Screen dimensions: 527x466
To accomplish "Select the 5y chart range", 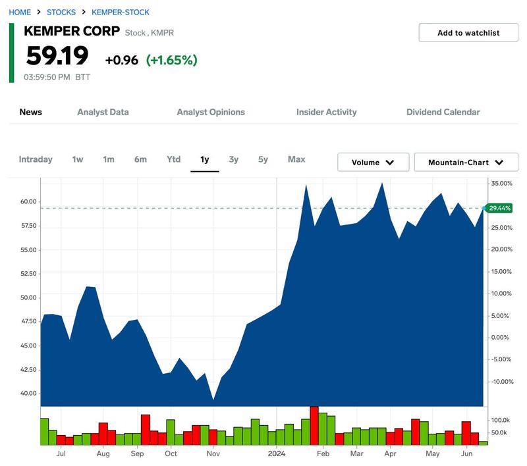I will tap(263, 159).
